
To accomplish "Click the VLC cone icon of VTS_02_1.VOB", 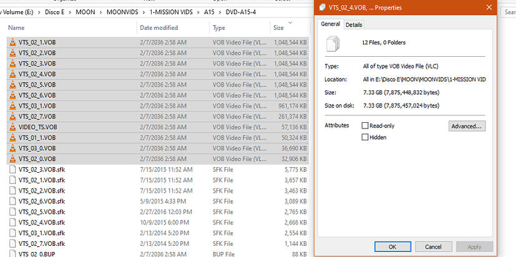I will 12,42.
